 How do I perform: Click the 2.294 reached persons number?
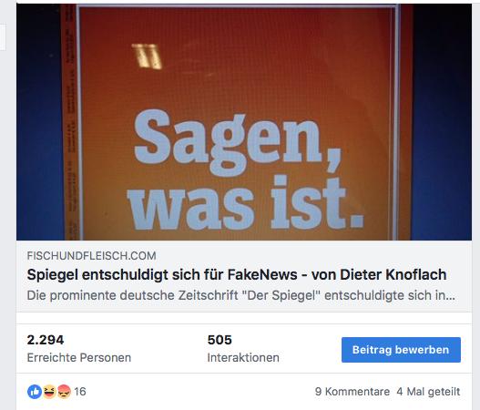(46, 340)
